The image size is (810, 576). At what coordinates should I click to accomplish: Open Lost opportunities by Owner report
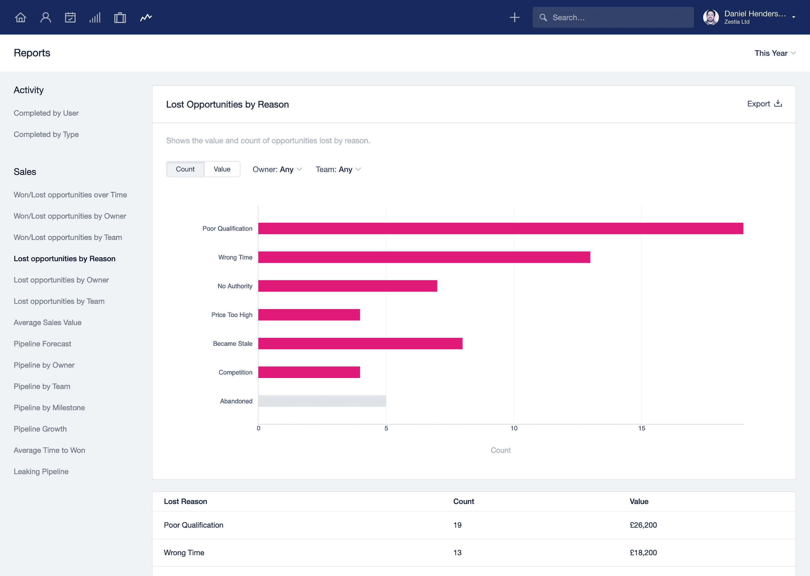click(x=61, y=280)
